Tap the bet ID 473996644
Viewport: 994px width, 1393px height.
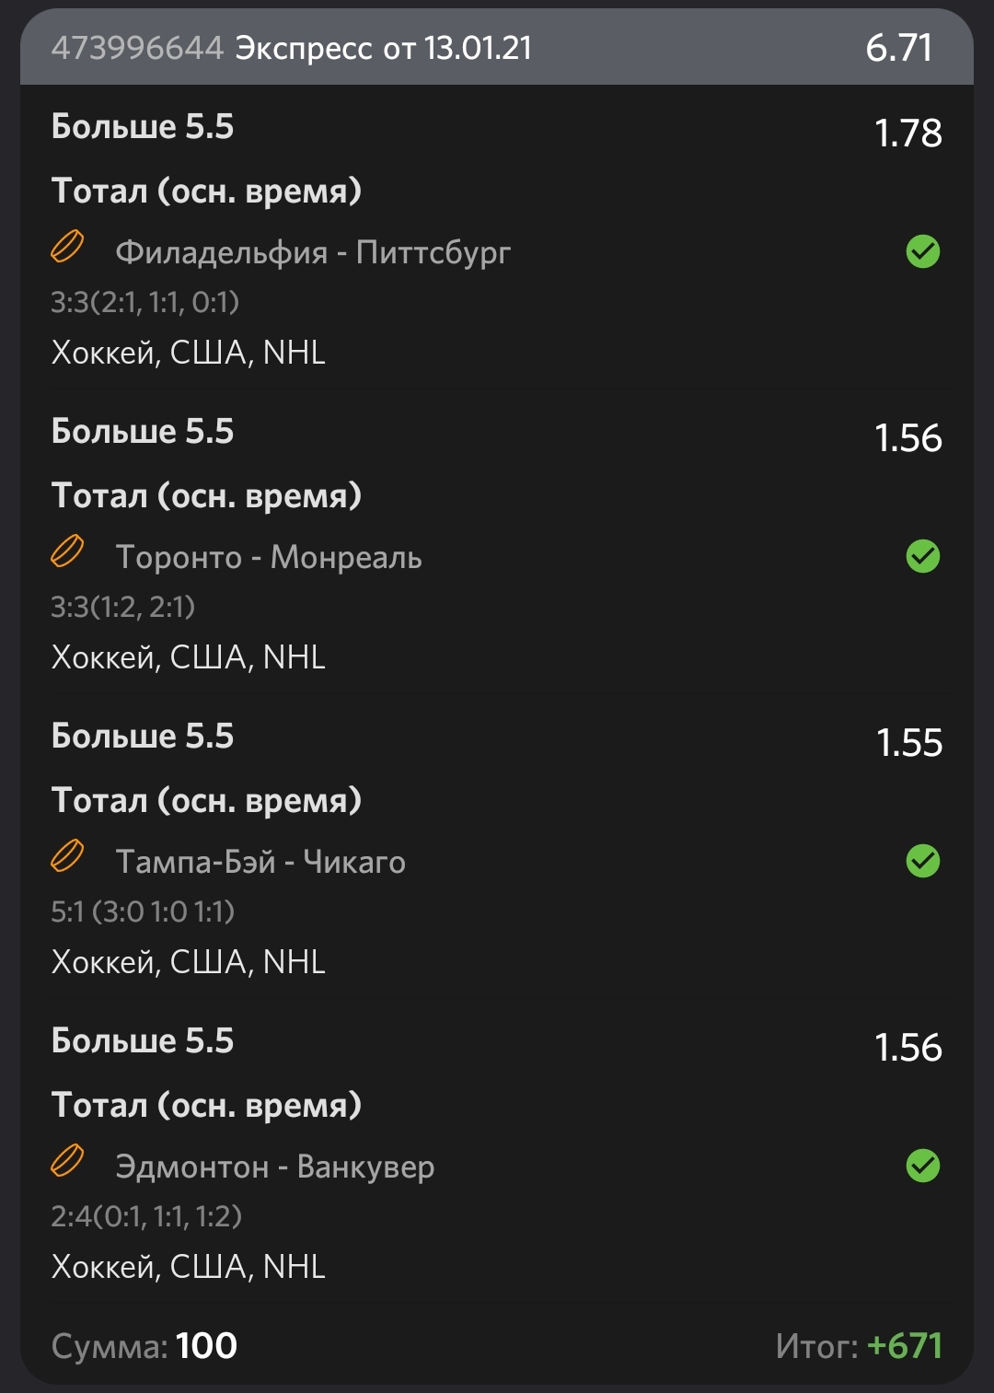(x=137, y=48)
